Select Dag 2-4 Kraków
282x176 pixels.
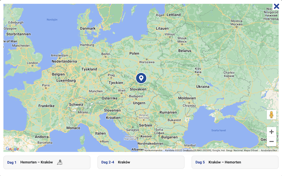click(141, 162)
